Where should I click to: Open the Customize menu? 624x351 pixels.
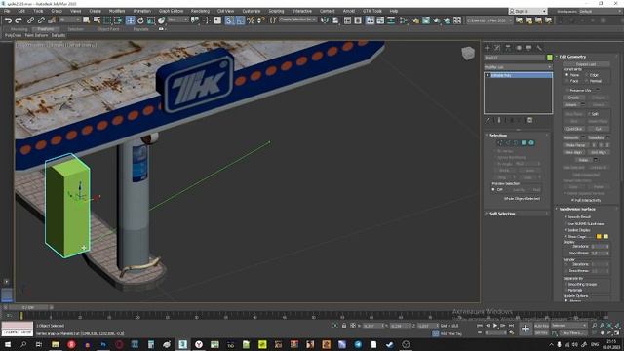252,11
